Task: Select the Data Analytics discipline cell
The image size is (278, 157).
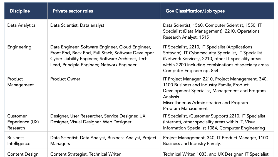Action: coord(21,25)
